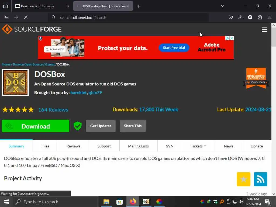The height and width of the screenshot is (207, 276).
Task: Click the five-star rating display
Action: [x=18, y=110]
